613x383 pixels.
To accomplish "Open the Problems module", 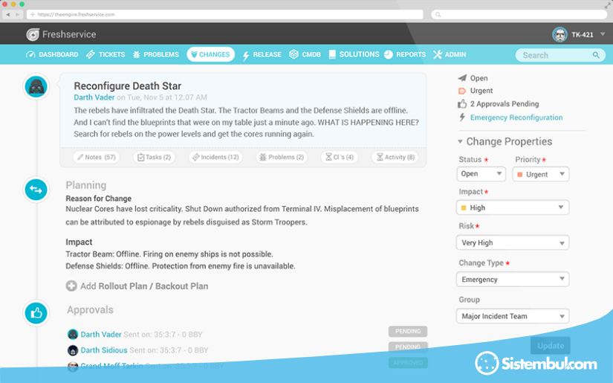I will click(155, 54).
